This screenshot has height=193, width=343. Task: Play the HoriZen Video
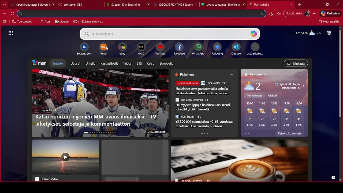(65, 157)
